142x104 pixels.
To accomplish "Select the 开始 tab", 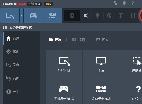I will click(55, 40).
